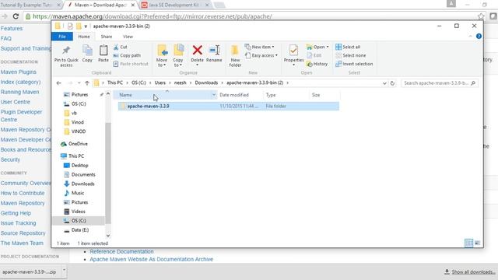Switch to the Share ribbon tab
The height and width of the screenshot is (280, 498).
(x=107, y=37)
